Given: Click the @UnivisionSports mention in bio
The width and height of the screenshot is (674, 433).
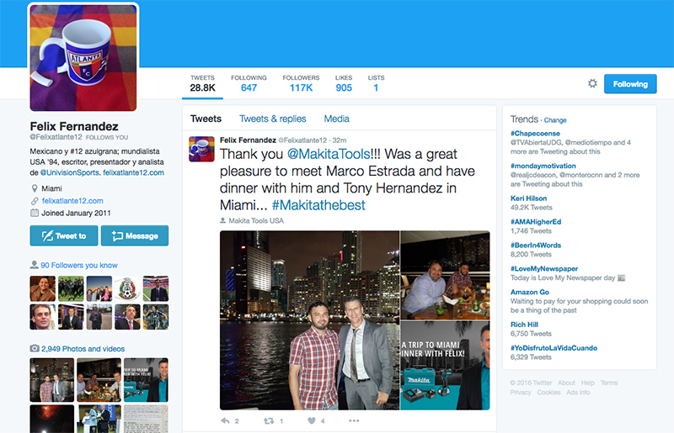Looking at the screenshot, I should (x=70, y=172).
